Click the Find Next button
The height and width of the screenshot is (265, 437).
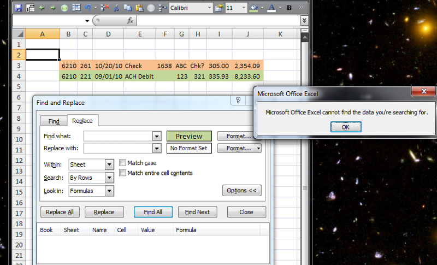click(x=197, y=212)
